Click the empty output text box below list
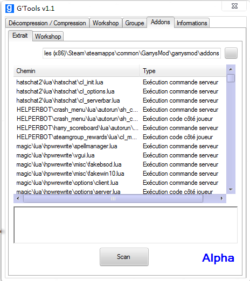 [x=126, y=225]
